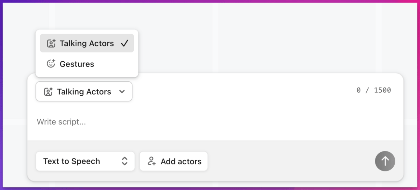Click the 0 / 1500 character counter
This screenshot has width=420, height=190.
pyautogui.click(x=374, y=90)
